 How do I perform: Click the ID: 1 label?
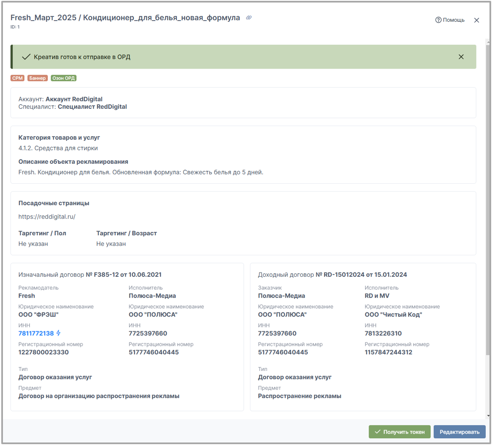[15, 27]
